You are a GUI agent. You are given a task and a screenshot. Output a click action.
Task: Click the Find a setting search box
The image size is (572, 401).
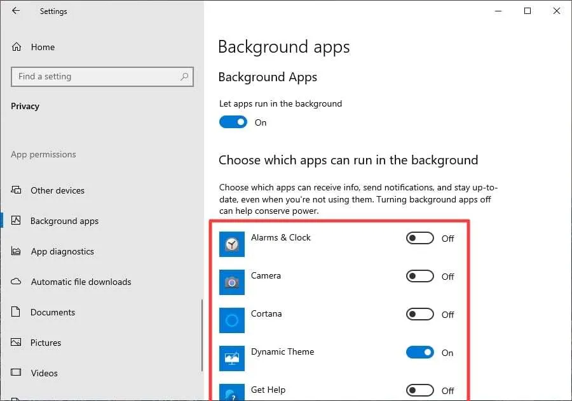pyautogui.click(x=102, y=77)
